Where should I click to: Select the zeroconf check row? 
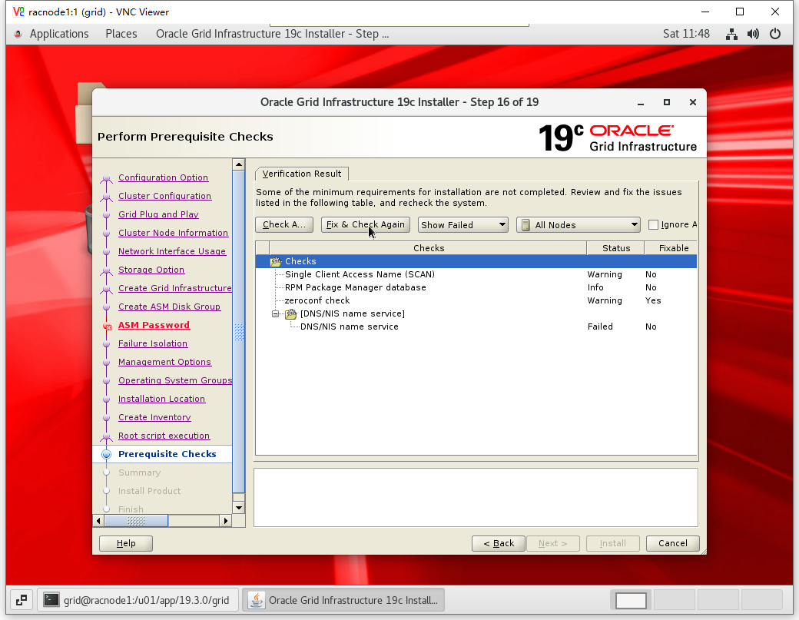tap(317, 300)
